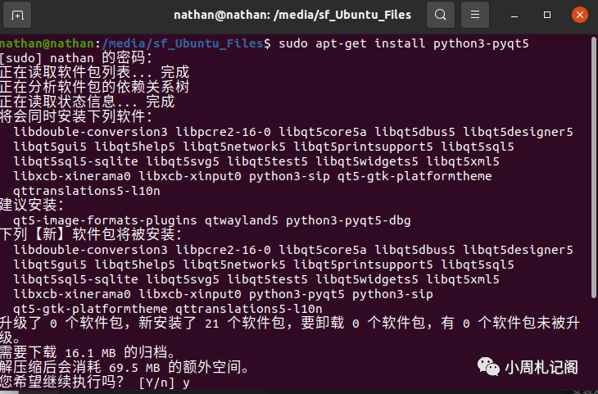598x394 pixels.
Task: Maximize the terminal window
Action: click(x=547, y=15)
